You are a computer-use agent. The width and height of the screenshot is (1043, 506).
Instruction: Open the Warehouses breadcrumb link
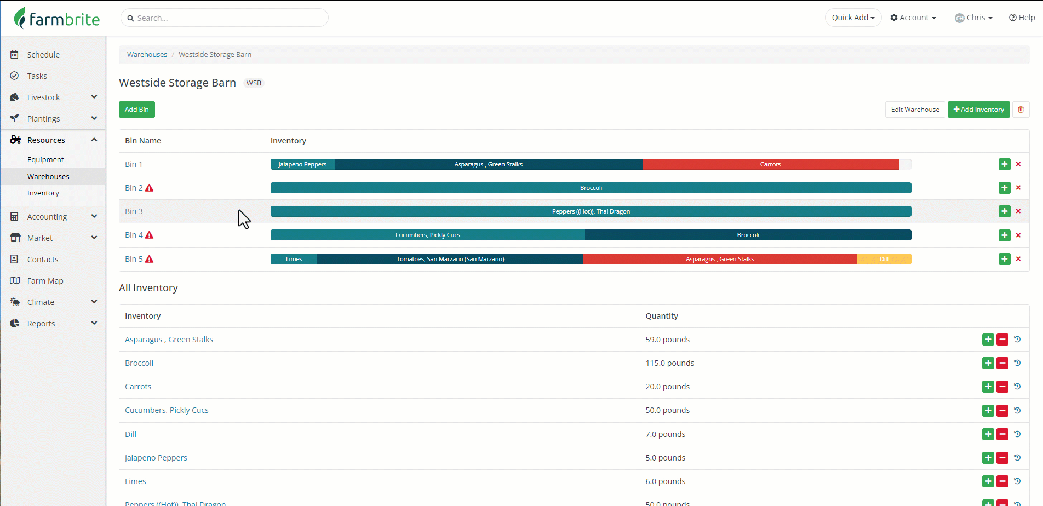point(147,55)
